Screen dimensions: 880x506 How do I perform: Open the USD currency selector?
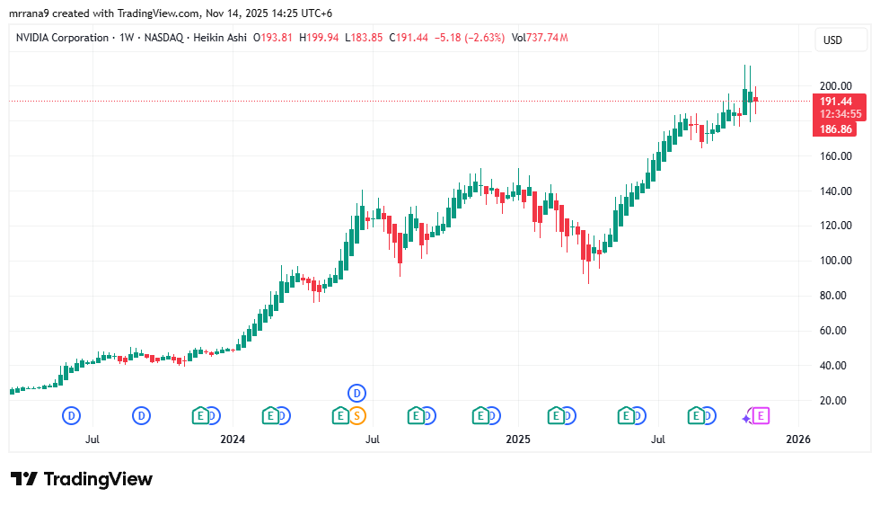click(832, 40)
